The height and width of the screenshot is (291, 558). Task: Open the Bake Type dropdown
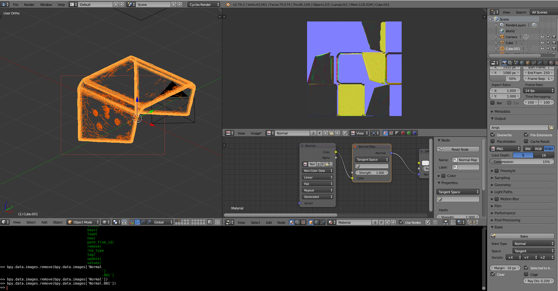(533, 244)
